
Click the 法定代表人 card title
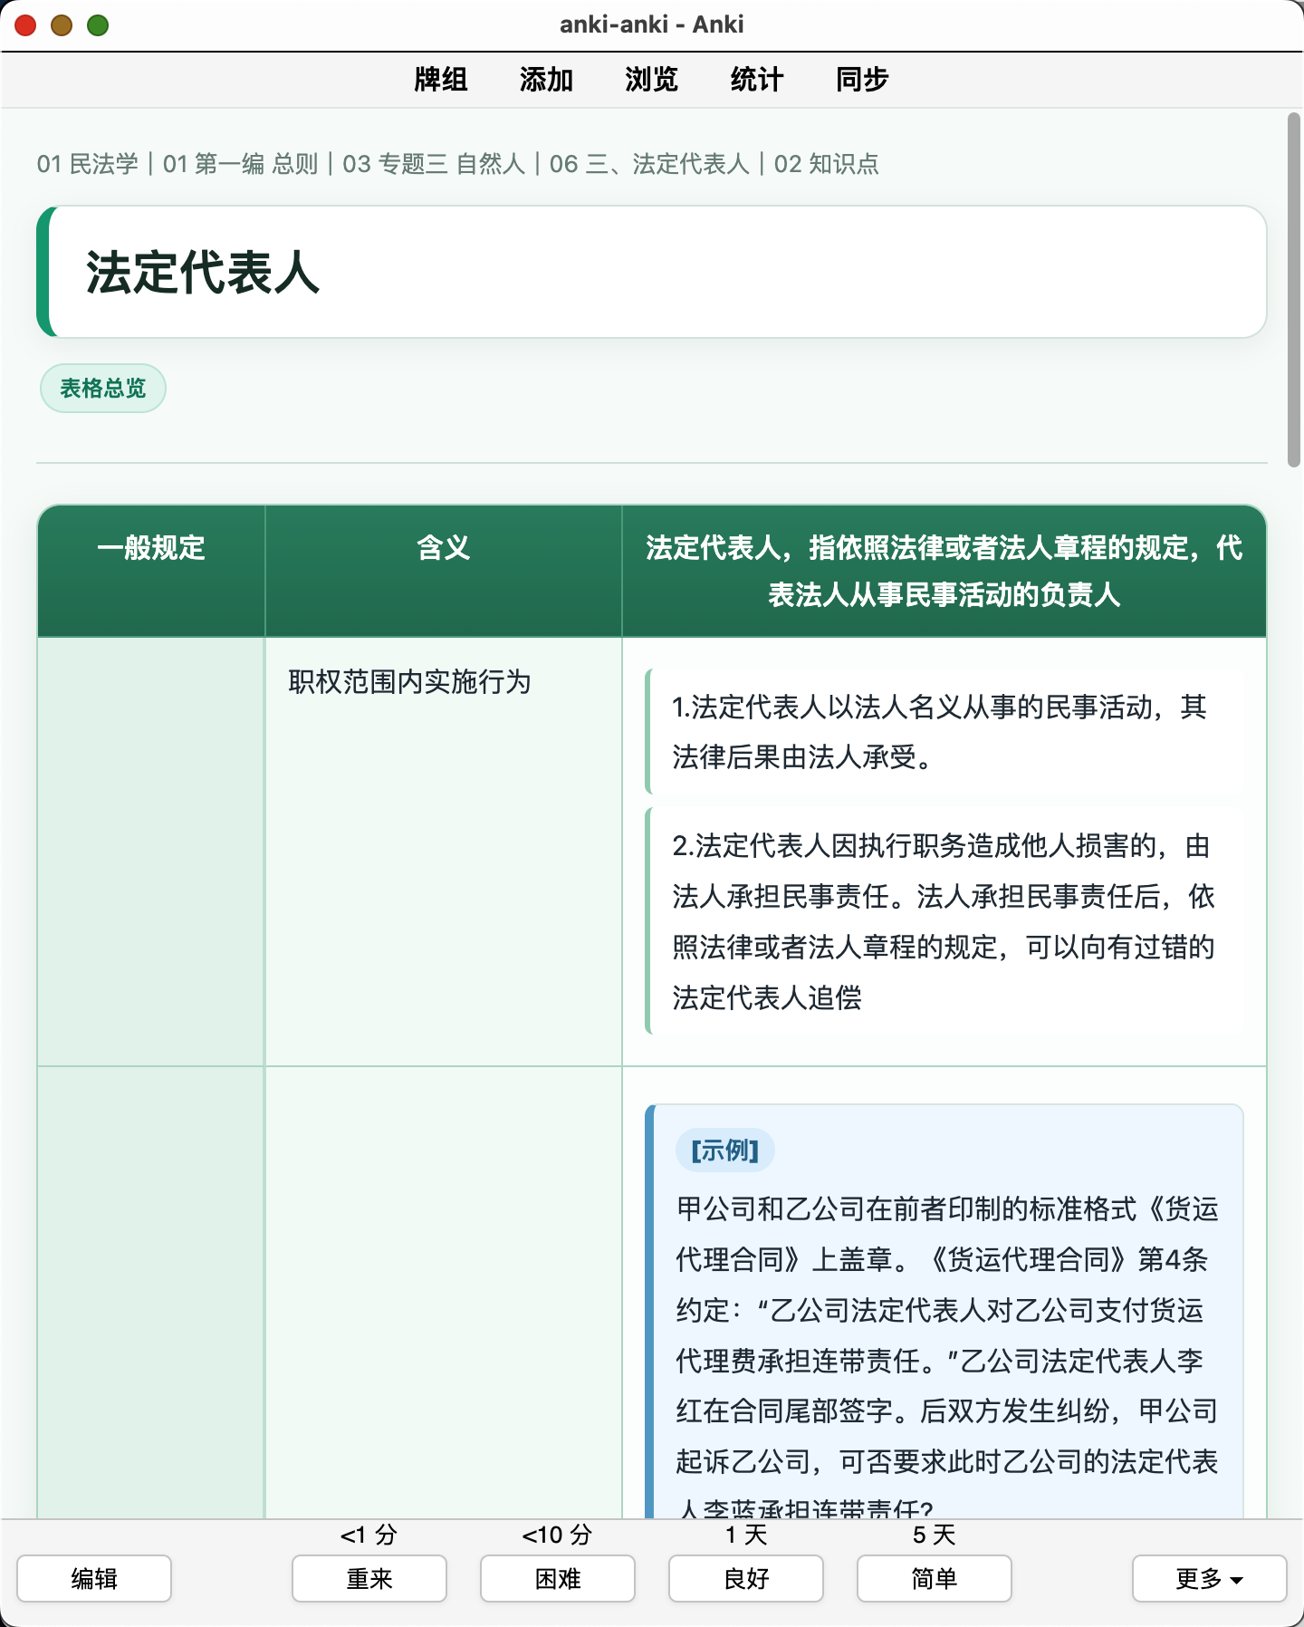click(x=203, y=273)
